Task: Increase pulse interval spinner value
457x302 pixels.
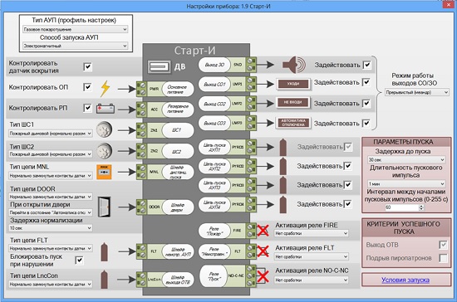Action: (x=421, y=206)
